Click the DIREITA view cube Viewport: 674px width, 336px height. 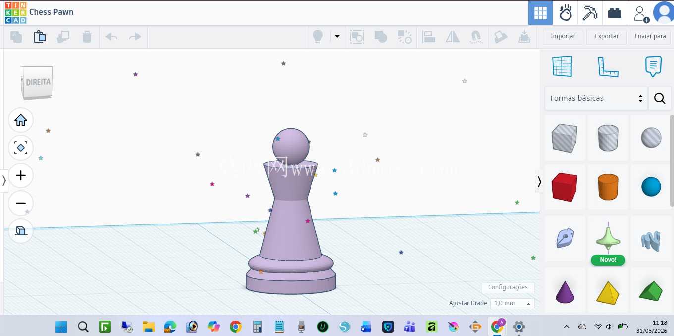click(x=37, y=82)
